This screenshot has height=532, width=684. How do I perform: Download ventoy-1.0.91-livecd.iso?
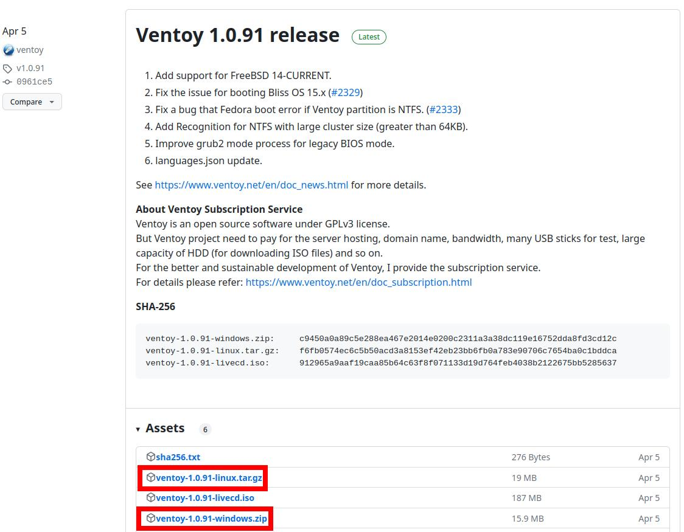(x=205, y=498)
